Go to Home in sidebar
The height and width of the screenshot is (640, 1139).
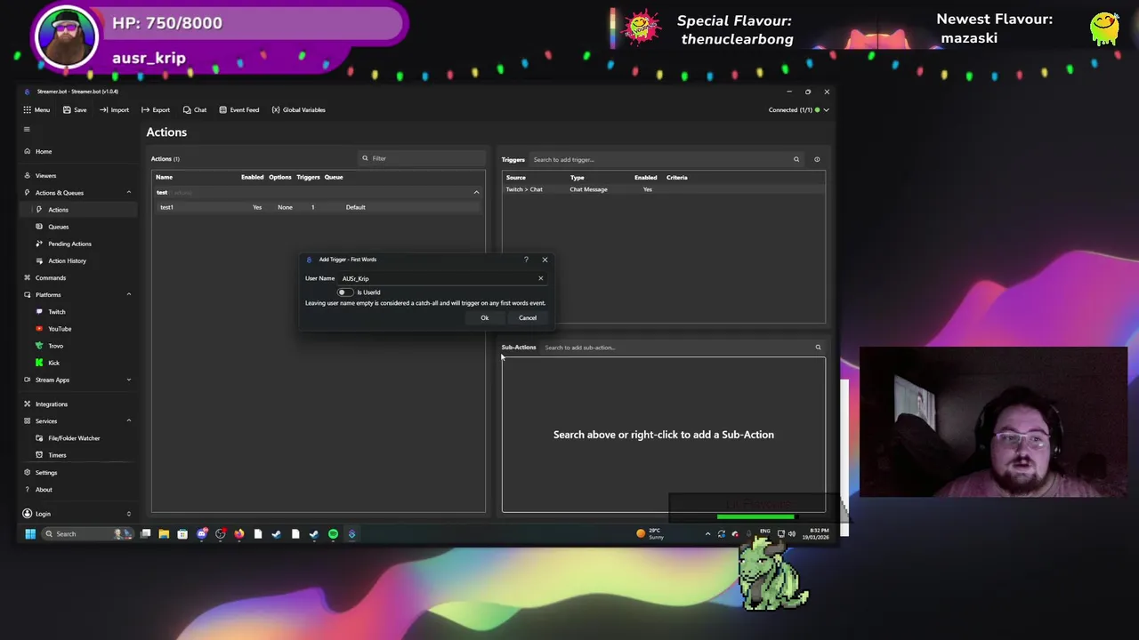click(x=44, y=151)
